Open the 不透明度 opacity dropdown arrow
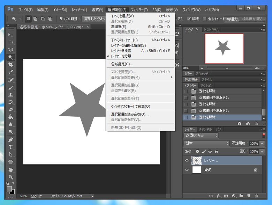 pyautogui.click(x=262, y=144)
